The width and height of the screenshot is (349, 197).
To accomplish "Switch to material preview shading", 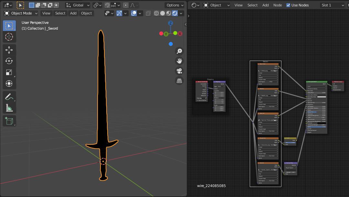I will tap(169, 13).
